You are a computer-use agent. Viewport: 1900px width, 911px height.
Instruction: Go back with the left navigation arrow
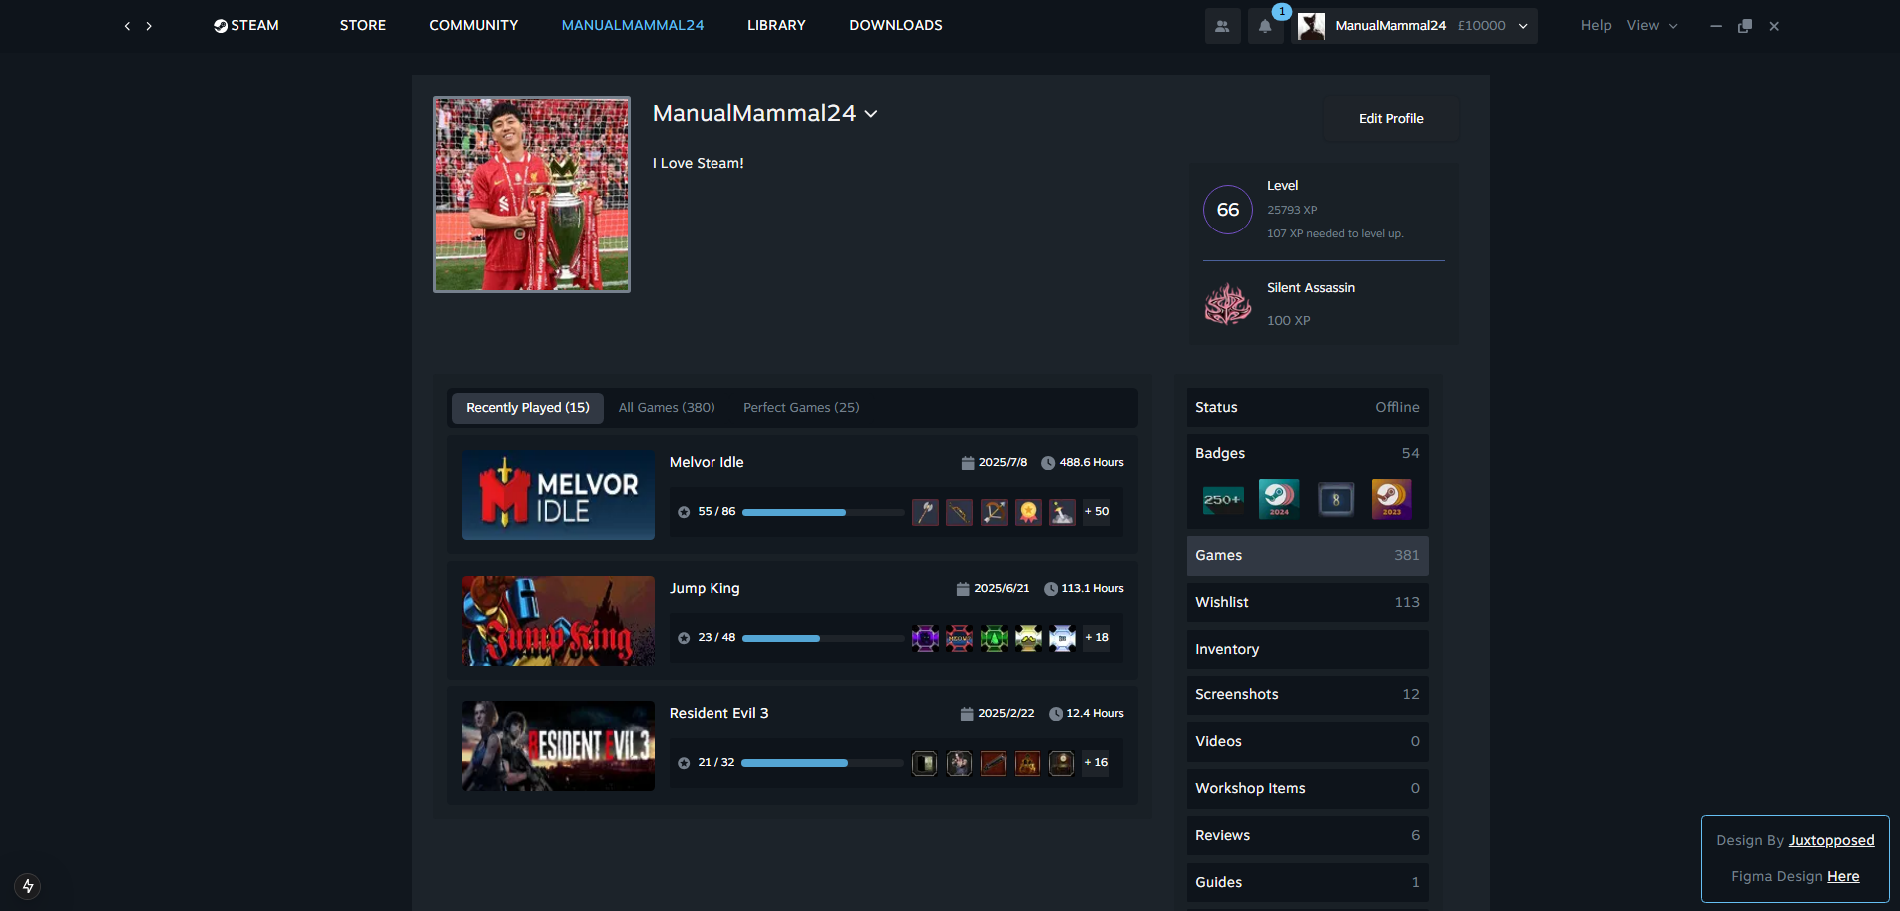[x=127, y=26]
